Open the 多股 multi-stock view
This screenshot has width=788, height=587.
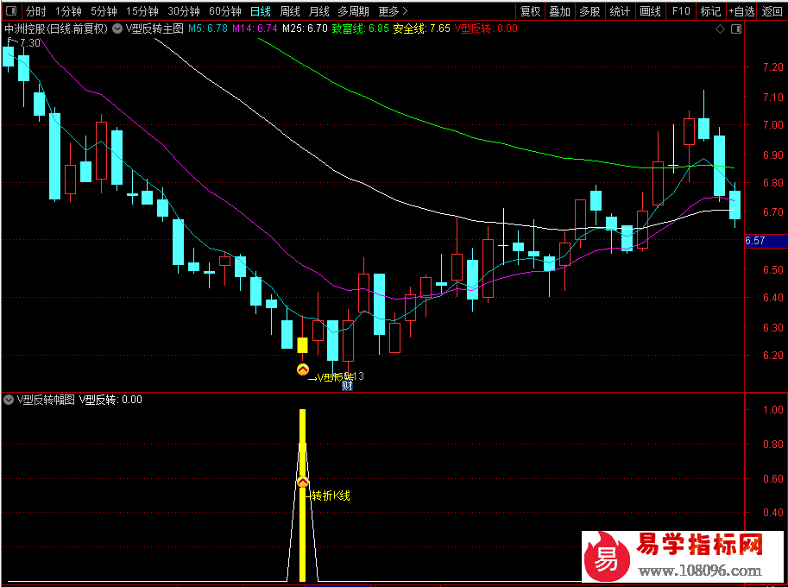[x=590, y=11]
